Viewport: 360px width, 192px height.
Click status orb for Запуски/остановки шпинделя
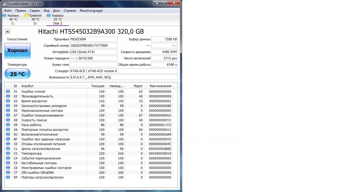8,106
